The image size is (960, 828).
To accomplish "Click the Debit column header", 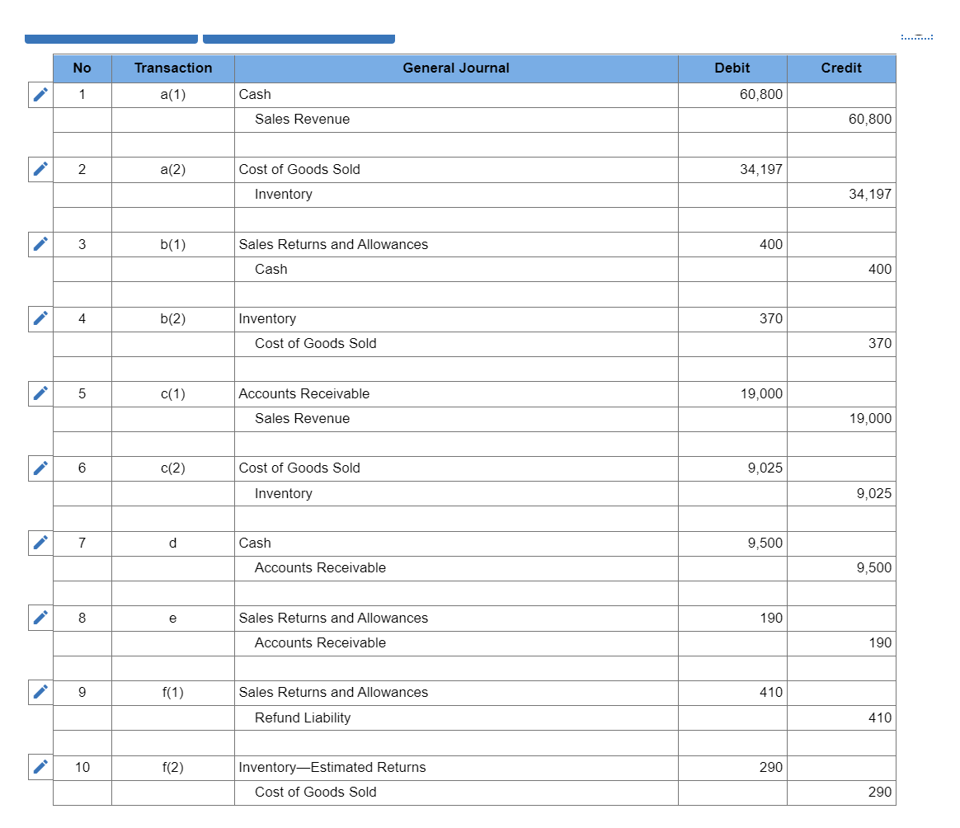I will 732,68.
